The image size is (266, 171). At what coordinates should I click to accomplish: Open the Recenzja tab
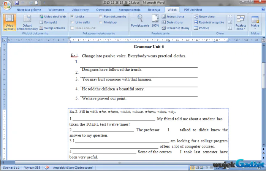point(154,9)
